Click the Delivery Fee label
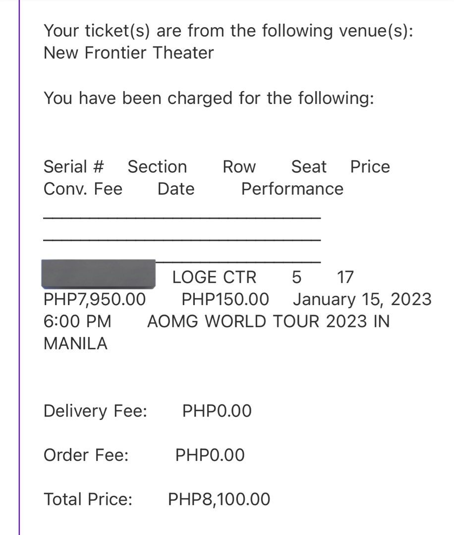 (95, 411)
